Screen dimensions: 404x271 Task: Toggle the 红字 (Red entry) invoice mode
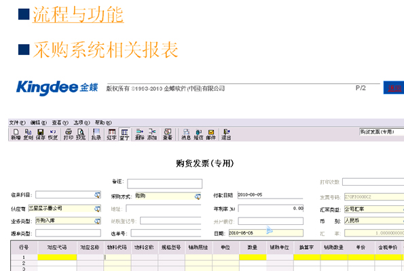pyautogui.click(x=111, y=134)
